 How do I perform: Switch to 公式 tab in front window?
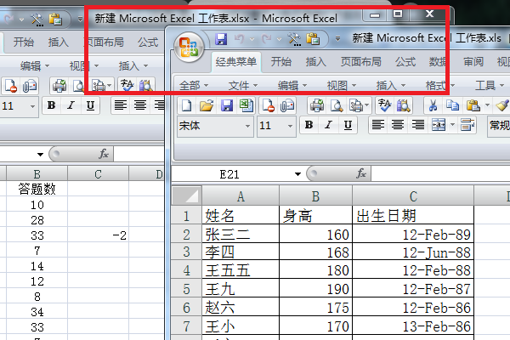405,61
